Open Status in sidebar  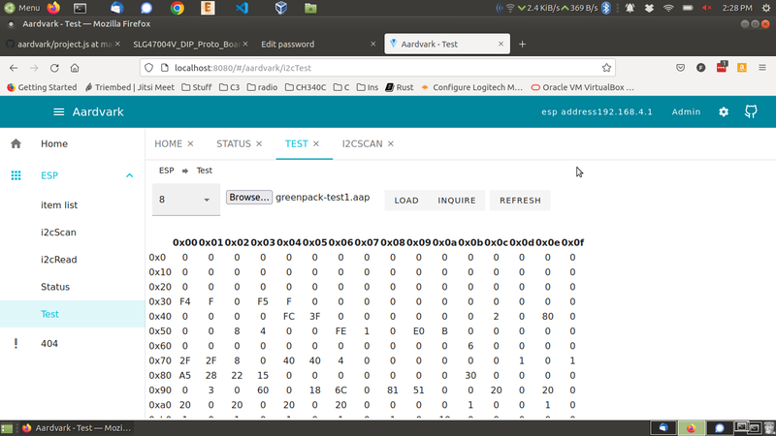[72, 287]
